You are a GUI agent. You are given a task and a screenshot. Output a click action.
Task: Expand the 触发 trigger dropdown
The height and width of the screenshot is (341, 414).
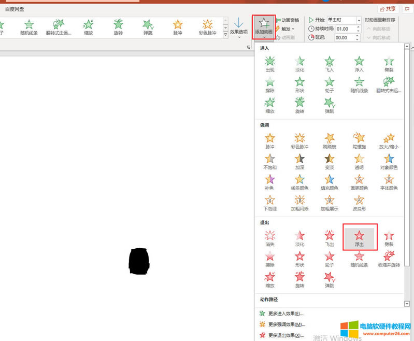pos(288,29)
